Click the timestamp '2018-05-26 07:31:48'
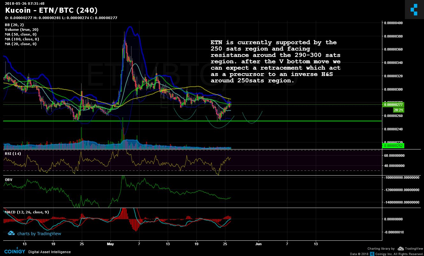The width and height of the screenshot is (424, 256). (25, 3)
